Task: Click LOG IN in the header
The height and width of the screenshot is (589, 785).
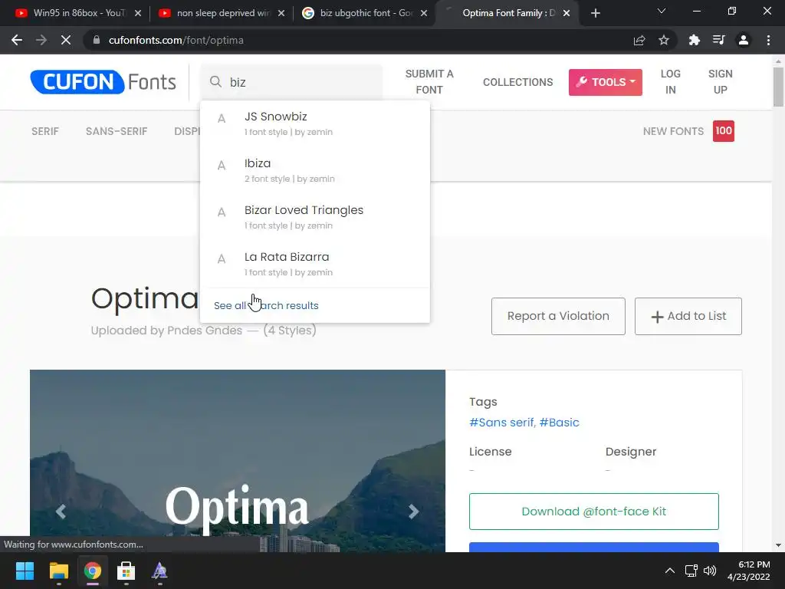Action: 670,81
